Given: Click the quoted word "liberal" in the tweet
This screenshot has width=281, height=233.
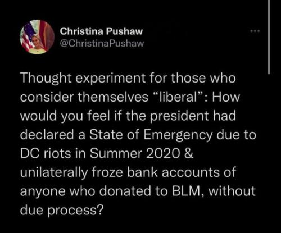Looking at the screenshot, I should pos(178,97).
